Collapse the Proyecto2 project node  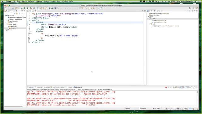coord(5,16)
